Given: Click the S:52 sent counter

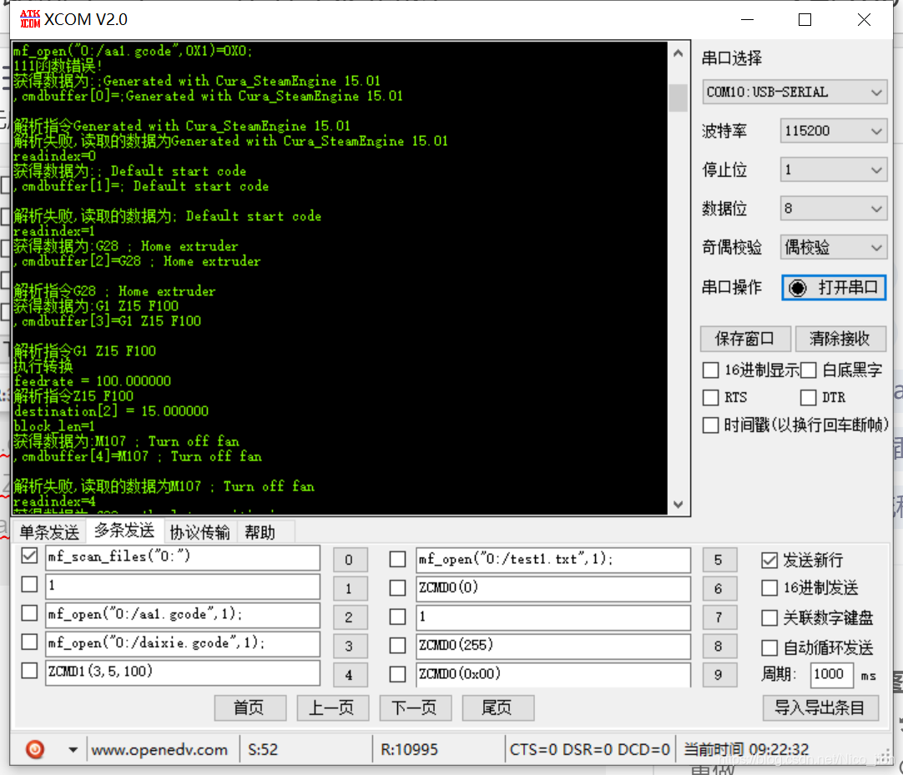Looking at the screenshot, I should [x=263, y=750].
